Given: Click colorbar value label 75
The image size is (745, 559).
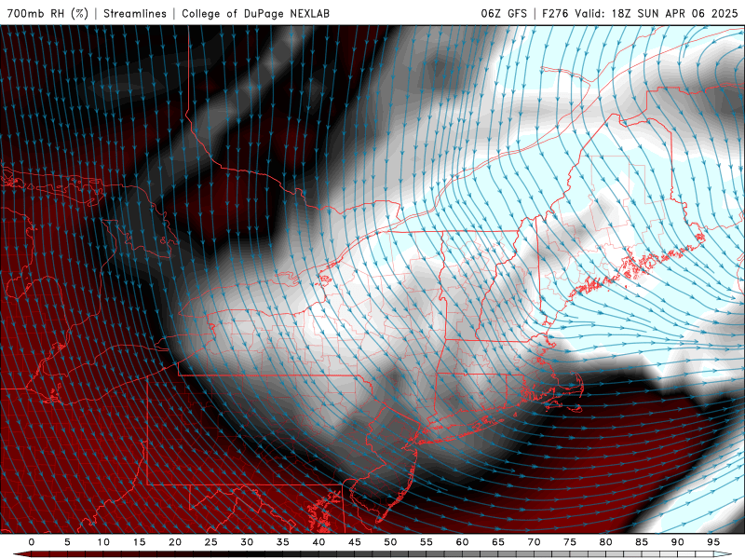Looking at the screenshot, I should coord(570,542).
